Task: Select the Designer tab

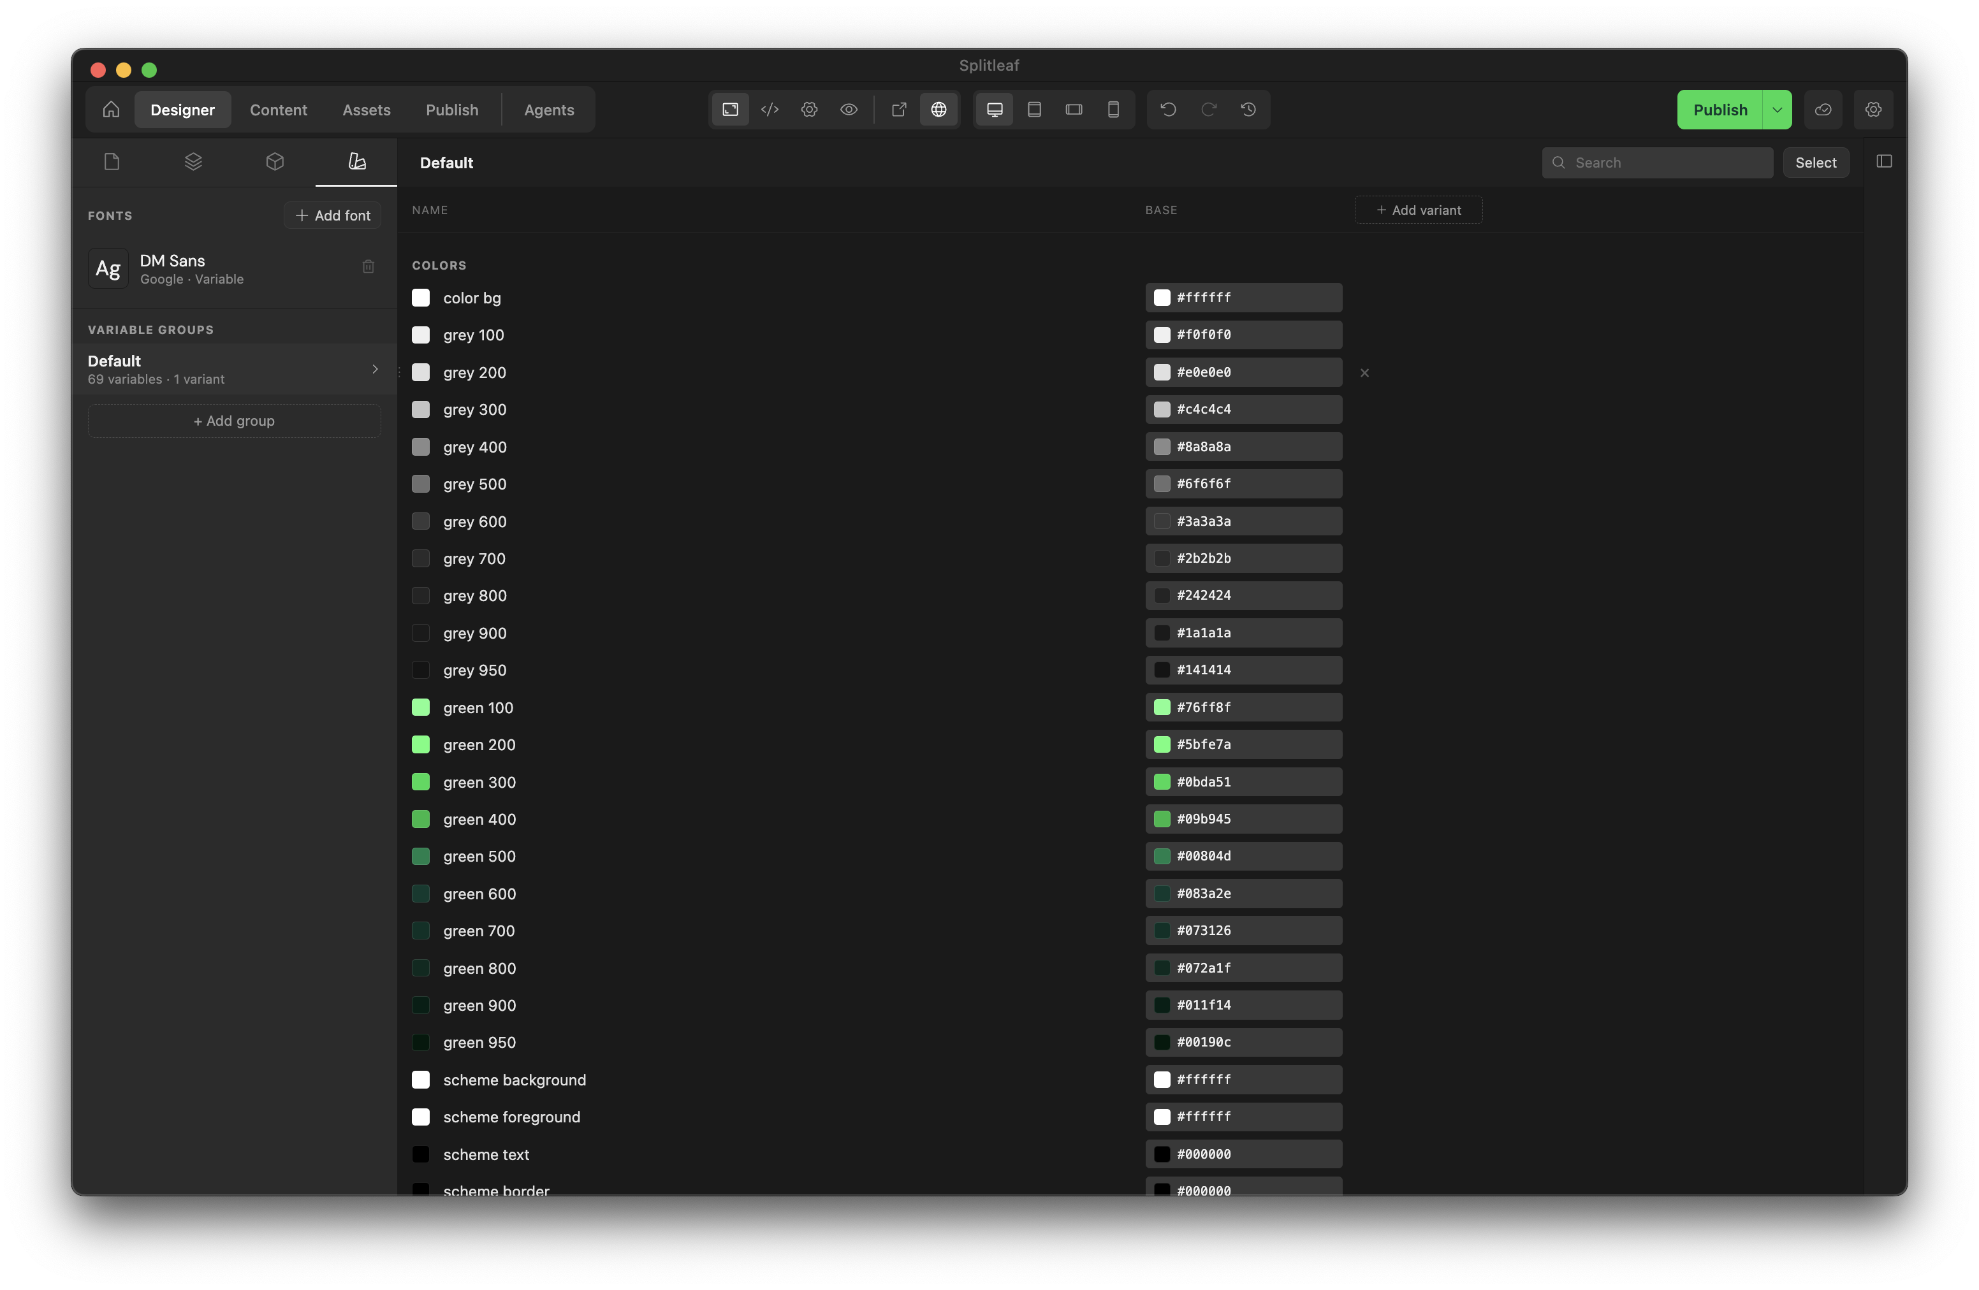Action: point(182,110)
